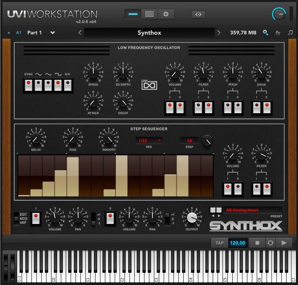This screenshot has width=298, height=285.
Task: Toggle sequencer FILTER layer II switch
Action: pyautogui.click(x=267, y=189)
